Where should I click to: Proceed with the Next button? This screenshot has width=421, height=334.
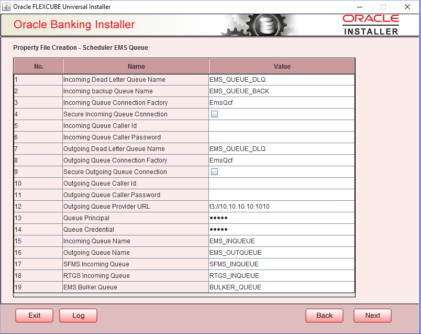point(372,315)
